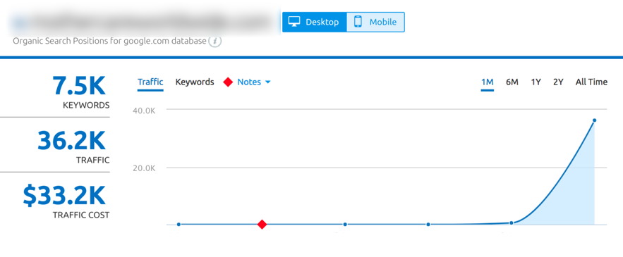Set time range to 1M
Image resolution: width=623 pixels, height=257 pixels.
pos(487,82)
